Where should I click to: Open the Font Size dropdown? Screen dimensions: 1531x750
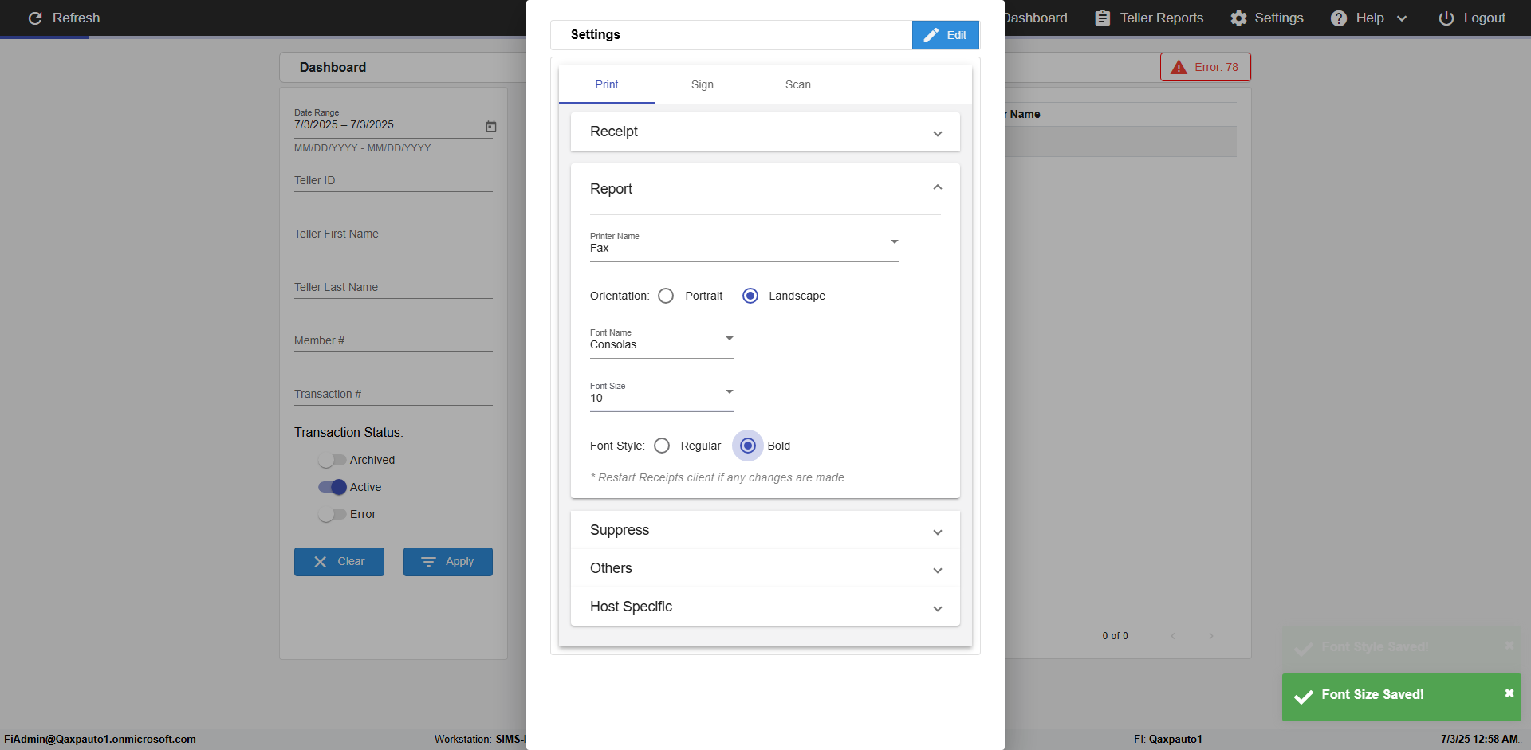[x=661, y=395]
